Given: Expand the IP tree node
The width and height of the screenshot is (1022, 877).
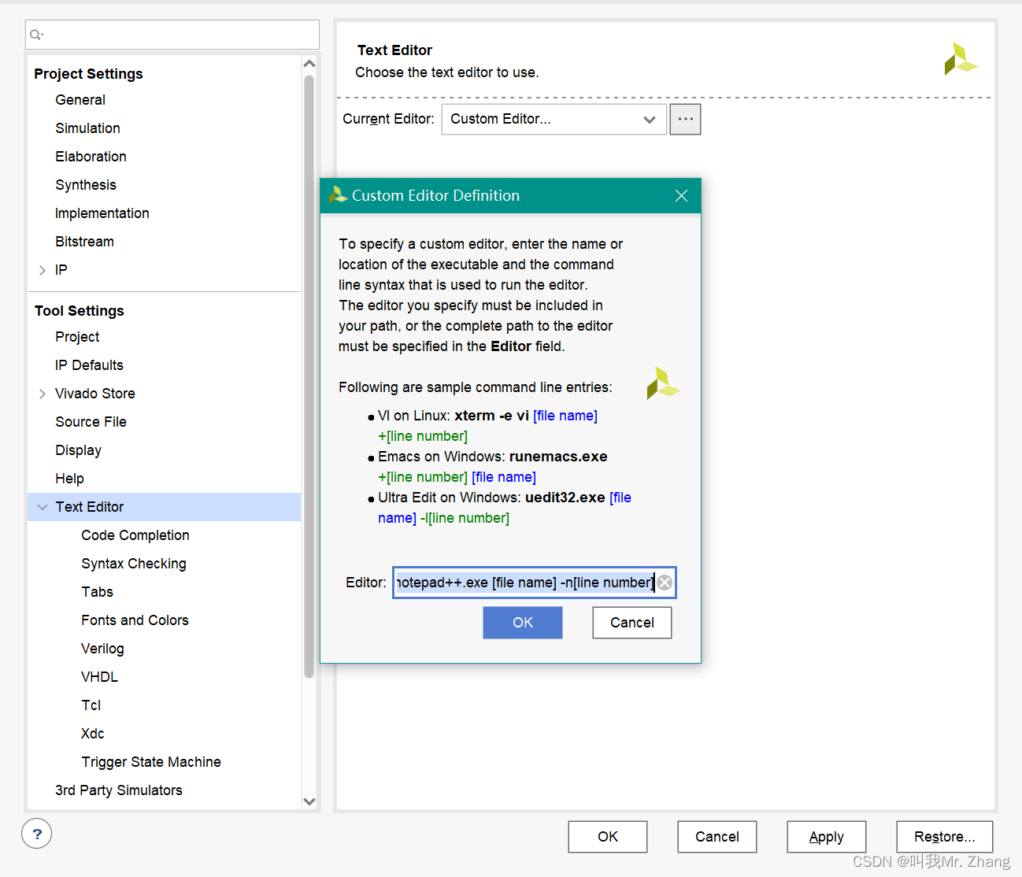Looking at the screenshot, I should [43, 270].
